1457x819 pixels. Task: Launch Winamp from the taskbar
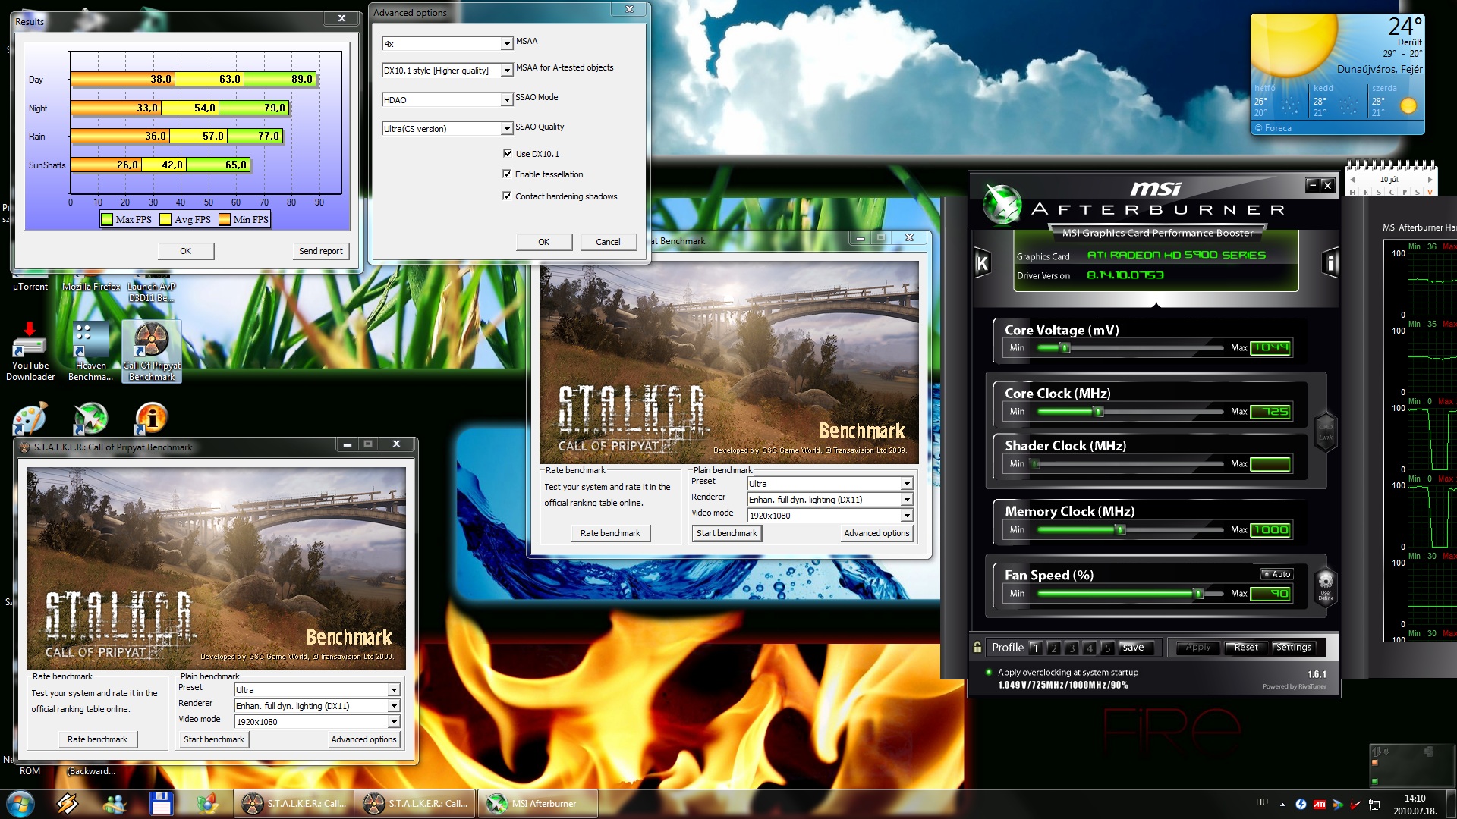point(67,804)
